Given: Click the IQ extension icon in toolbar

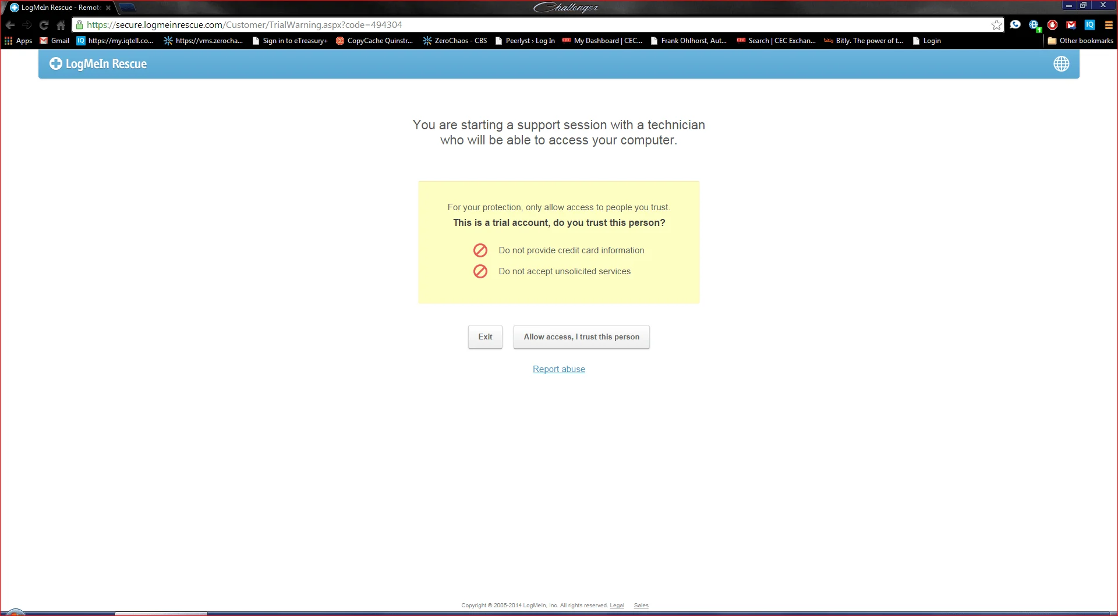Looking at the screenshot, I should pos(1089,24).
